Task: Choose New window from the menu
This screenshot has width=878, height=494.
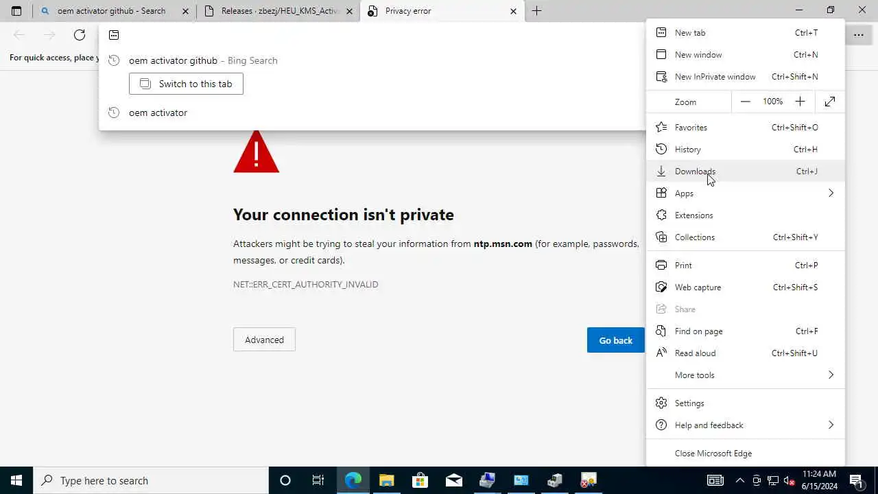Action: (x=746, y=55)
